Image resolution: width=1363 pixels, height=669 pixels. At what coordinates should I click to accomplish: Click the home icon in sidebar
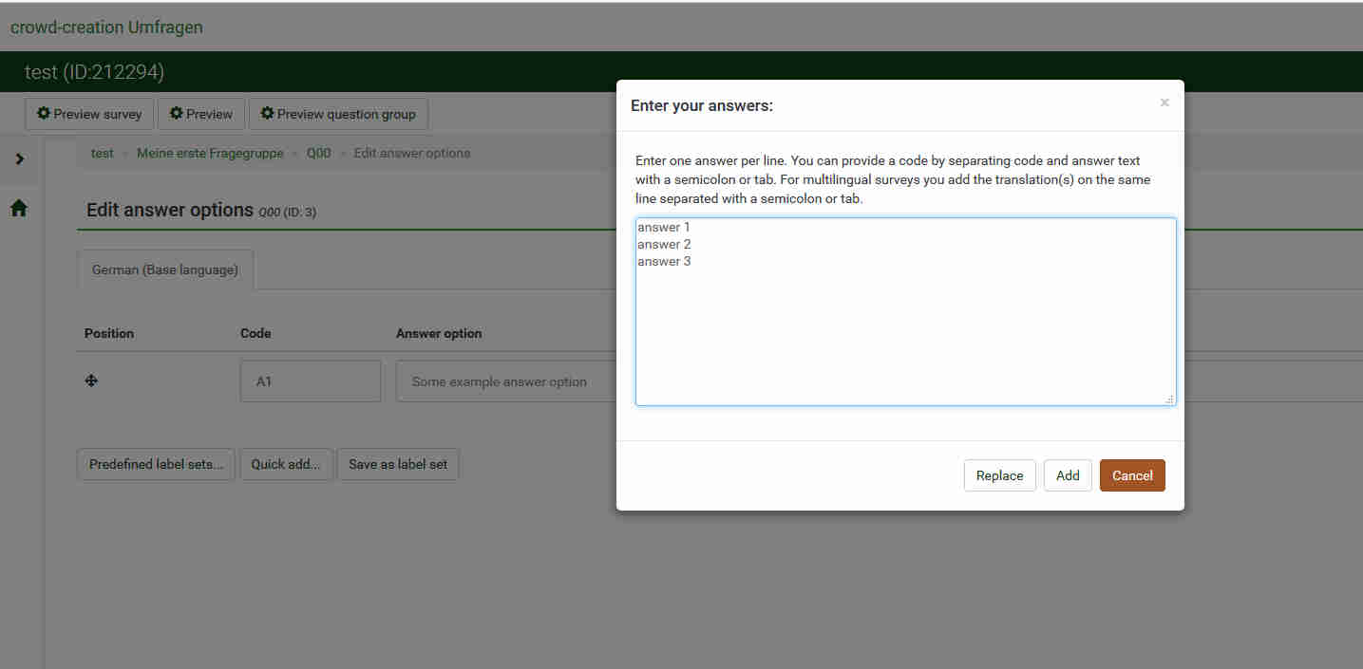[x=19, y=209]
